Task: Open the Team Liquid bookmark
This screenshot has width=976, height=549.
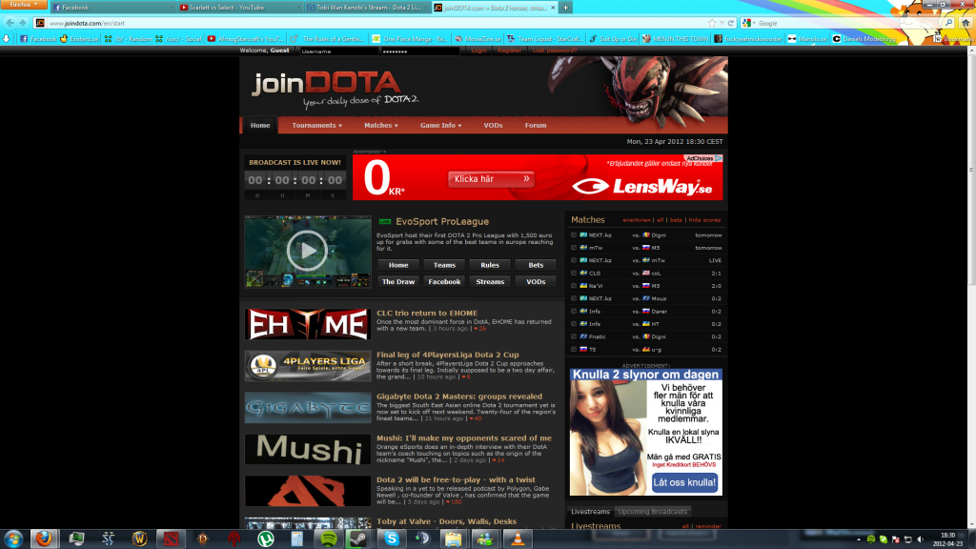Action: [544, 38]
